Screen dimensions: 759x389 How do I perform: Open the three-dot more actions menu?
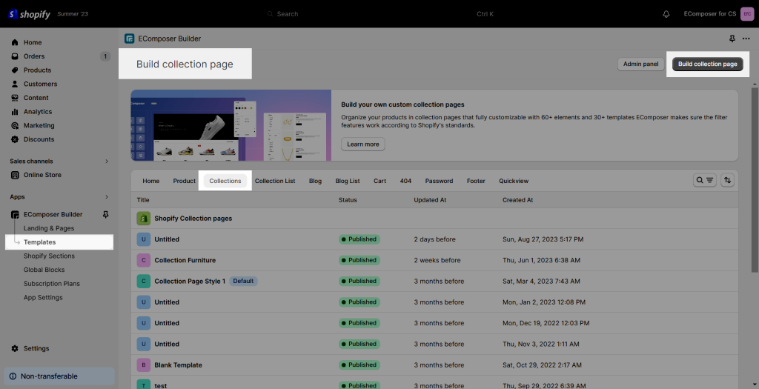(746, 39)
